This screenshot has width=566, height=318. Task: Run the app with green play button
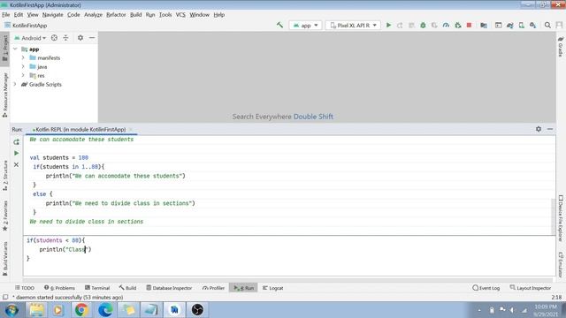[x=388, y=26]
